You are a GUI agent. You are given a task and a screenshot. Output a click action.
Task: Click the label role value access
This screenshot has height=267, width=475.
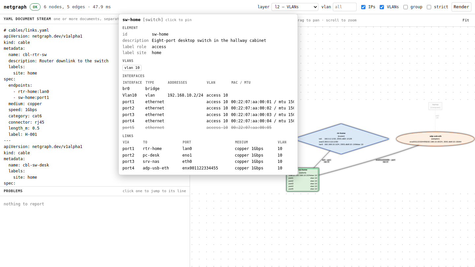click(159, 47)
